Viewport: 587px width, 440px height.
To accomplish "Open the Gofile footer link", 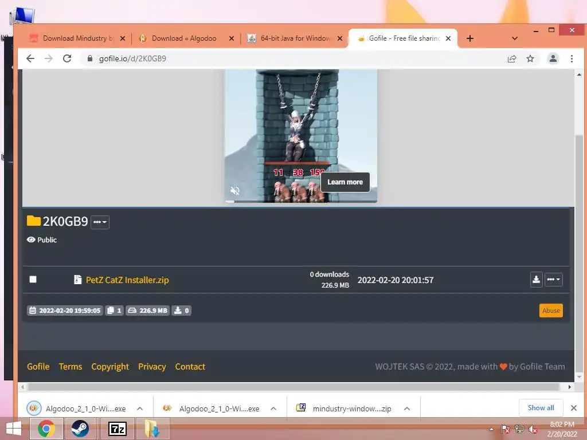I will [38, 367].
